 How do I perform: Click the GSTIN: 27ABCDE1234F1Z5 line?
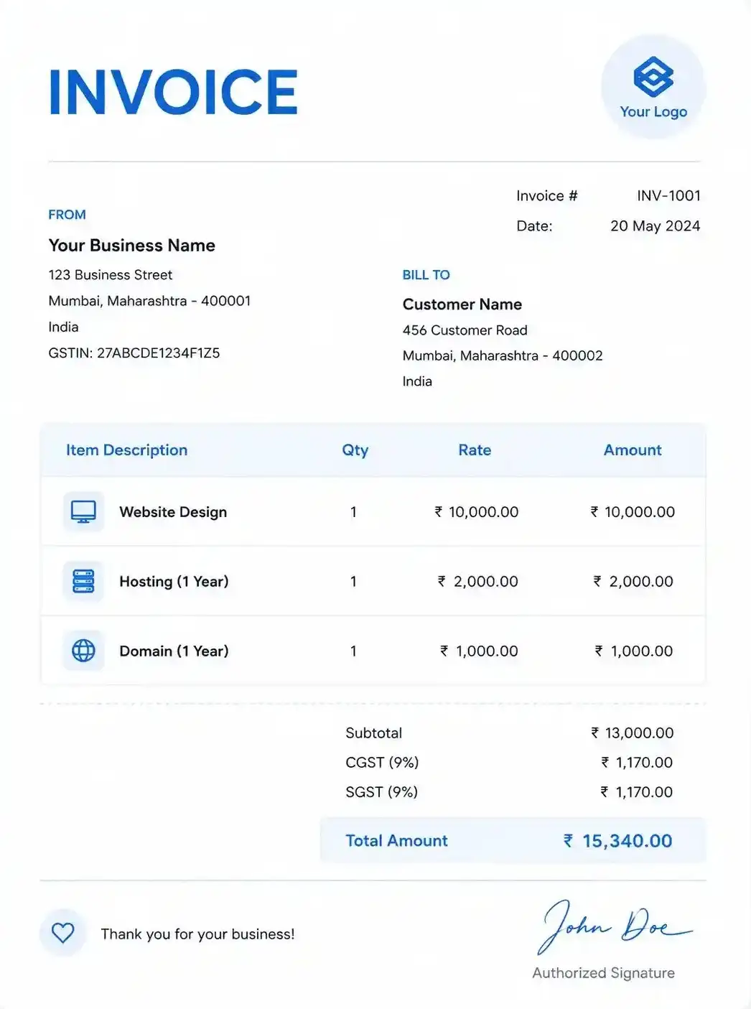134,353
